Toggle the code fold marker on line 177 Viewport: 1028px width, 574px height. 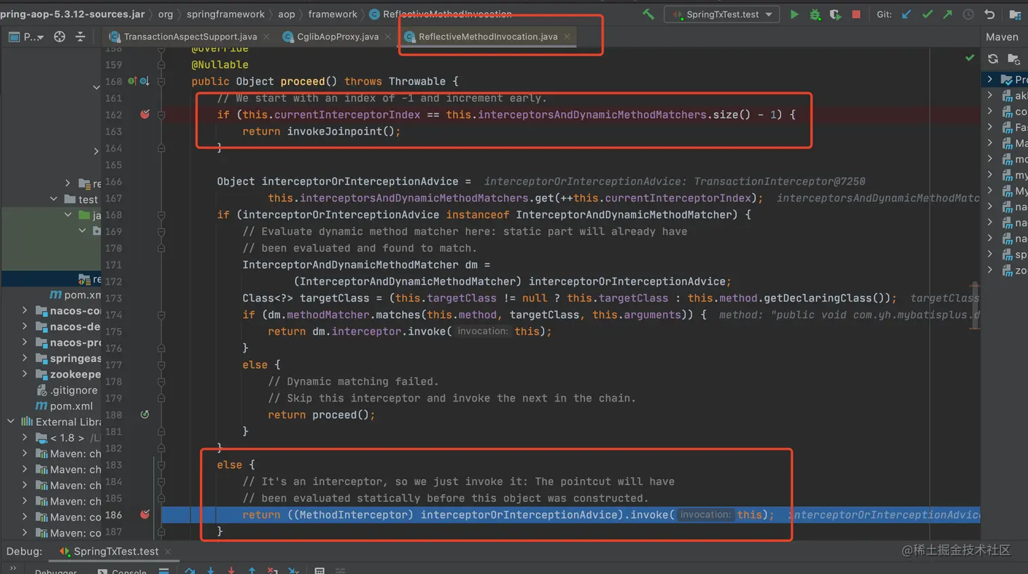(x=161, y=365)
